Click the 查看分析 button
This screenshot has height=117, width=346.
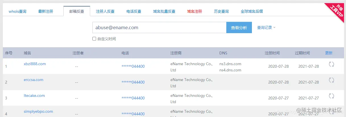tap(239, 28)
